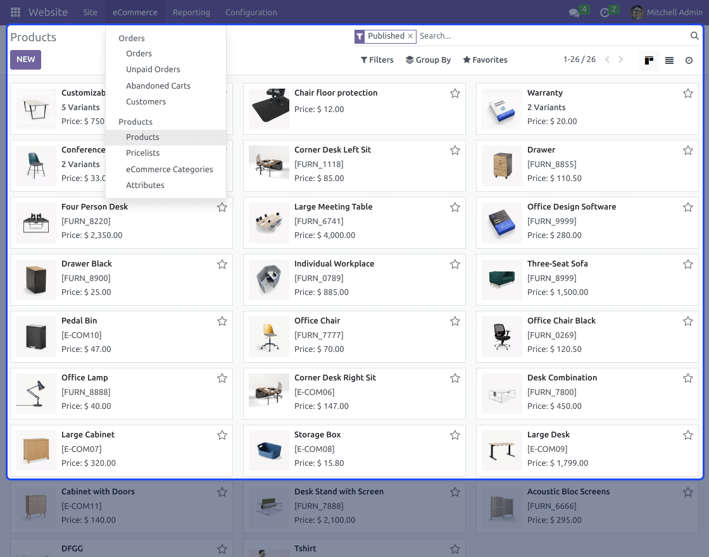Open the Site menu
709x557 pixels.
[90, 12]
